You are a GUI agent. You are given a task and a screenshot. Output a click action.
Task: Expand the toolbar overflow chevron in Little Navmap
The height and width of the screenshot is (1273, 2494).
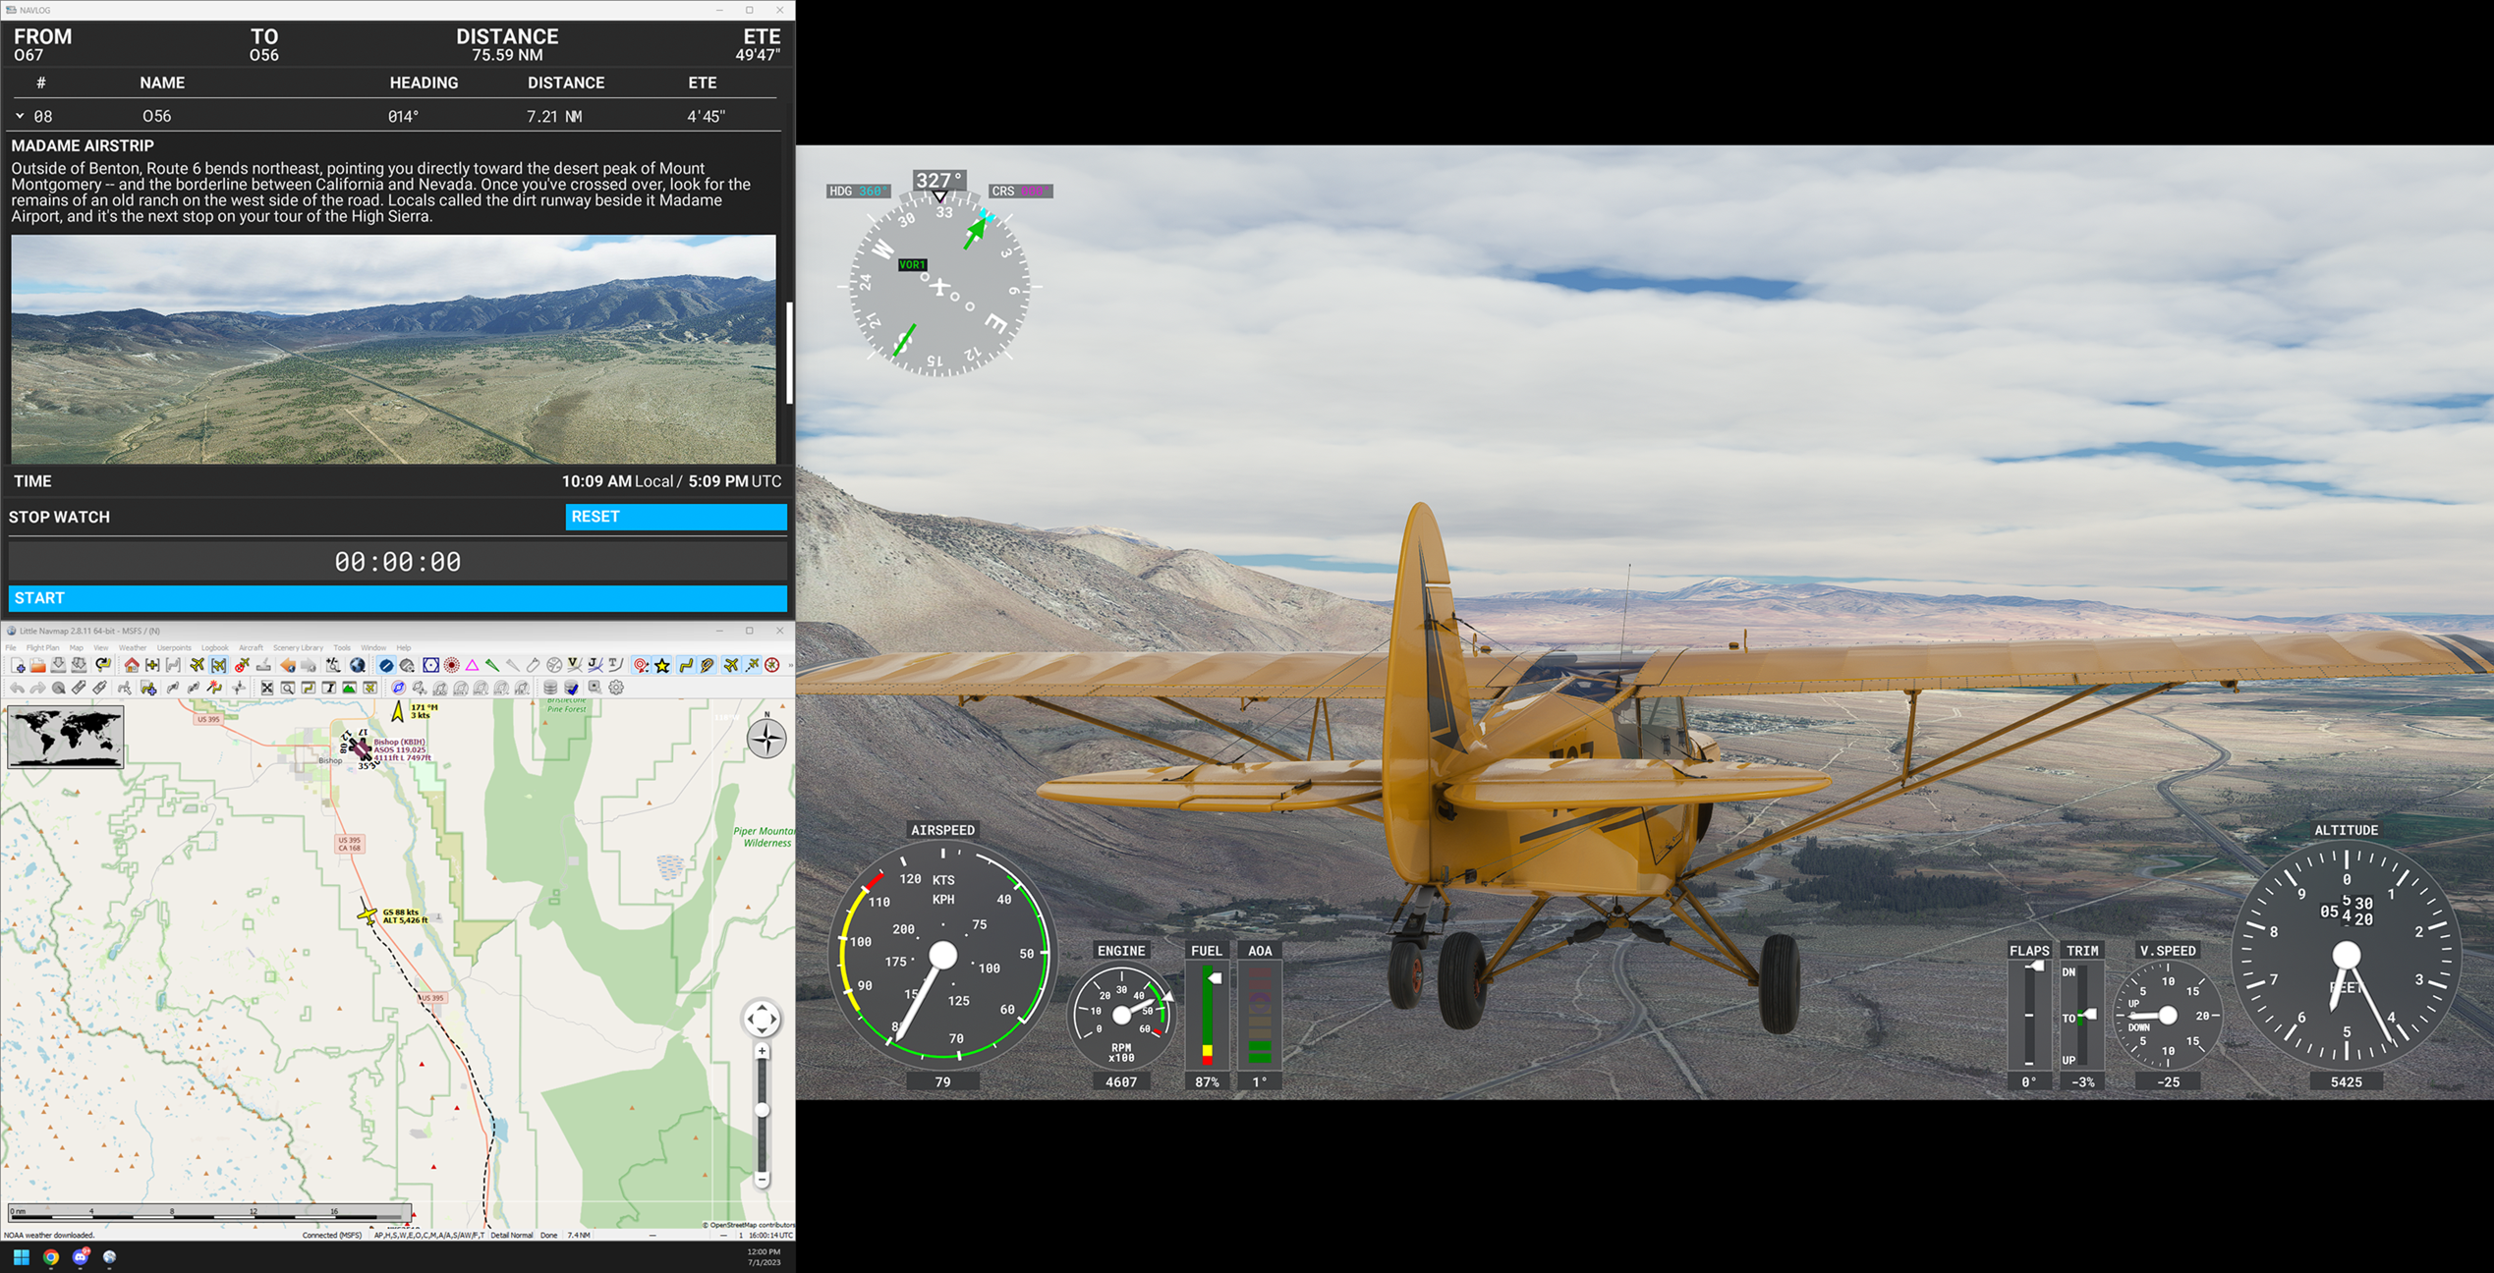(x=790, y=665)
